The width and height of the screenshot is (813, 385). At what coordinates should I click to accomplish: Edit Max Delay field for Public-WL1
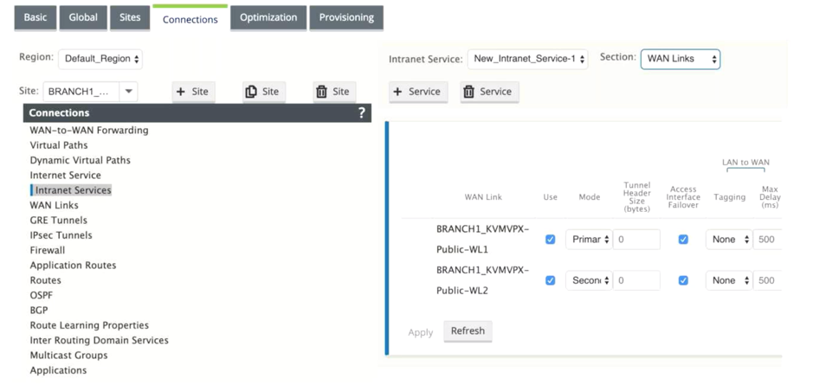[767, 240]
